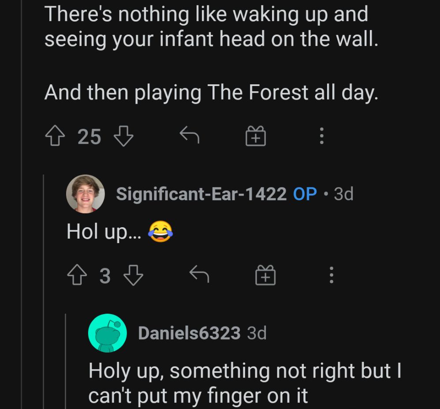Give an award to the 25-point comment
This screenshot has height=409, width=440.
(255, 136)
